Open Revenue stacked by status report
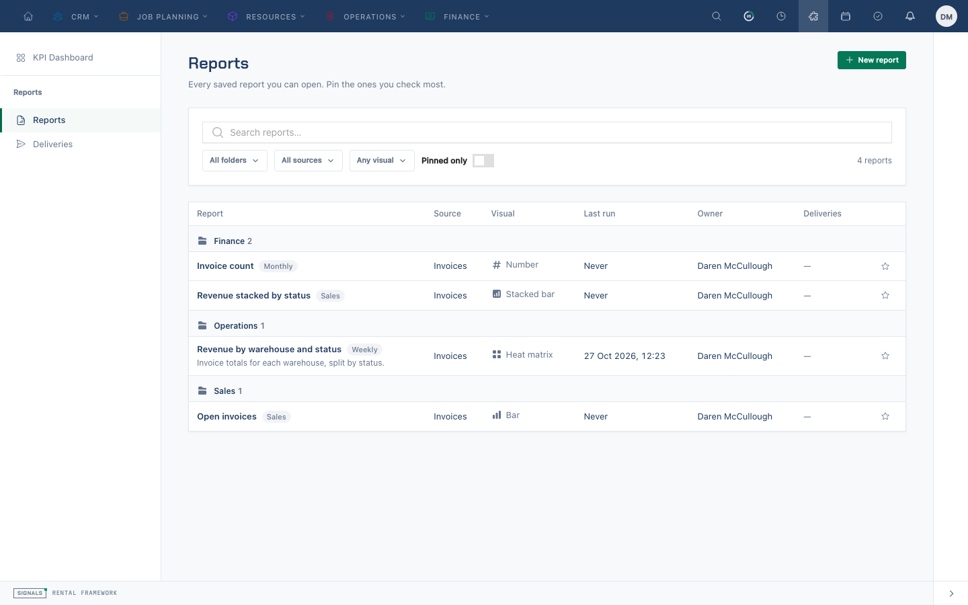Viewport: 968px width, 605px height. (x=253, y=296)
